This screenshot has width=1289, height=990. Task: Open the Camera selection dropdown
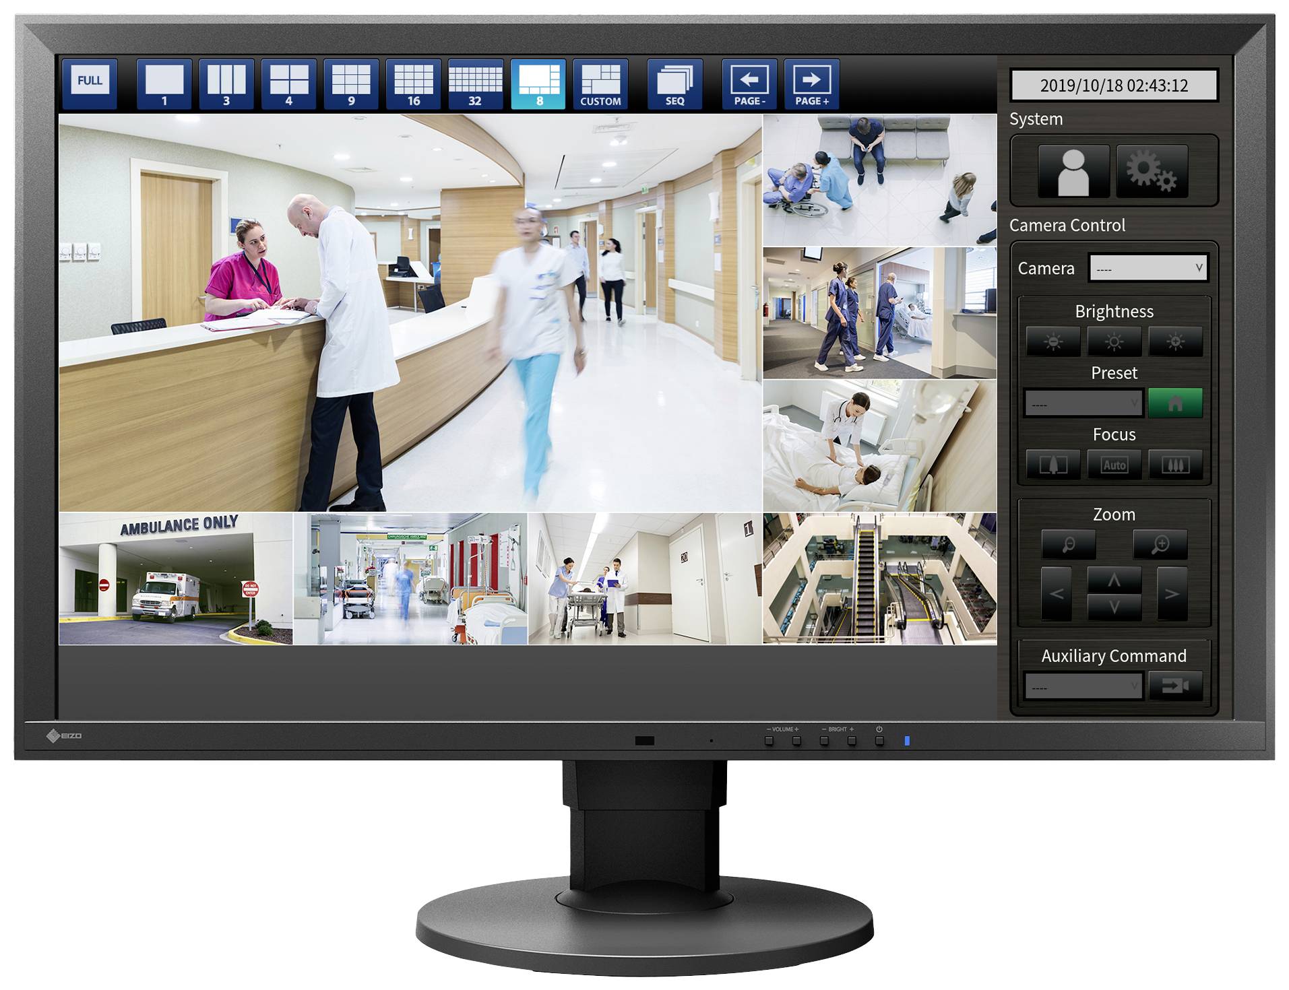[1147, 267]
